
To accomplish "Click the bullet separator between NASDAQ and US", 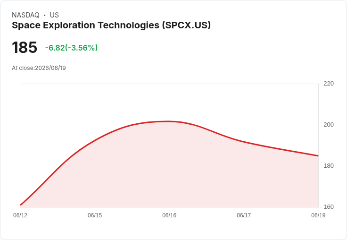I will click(x=45, y=15).
